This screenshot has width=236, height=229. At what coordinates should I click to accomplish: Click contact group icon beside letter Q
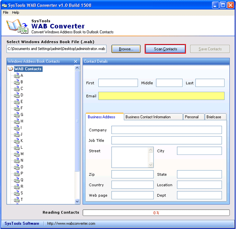[x=17, y=180]
